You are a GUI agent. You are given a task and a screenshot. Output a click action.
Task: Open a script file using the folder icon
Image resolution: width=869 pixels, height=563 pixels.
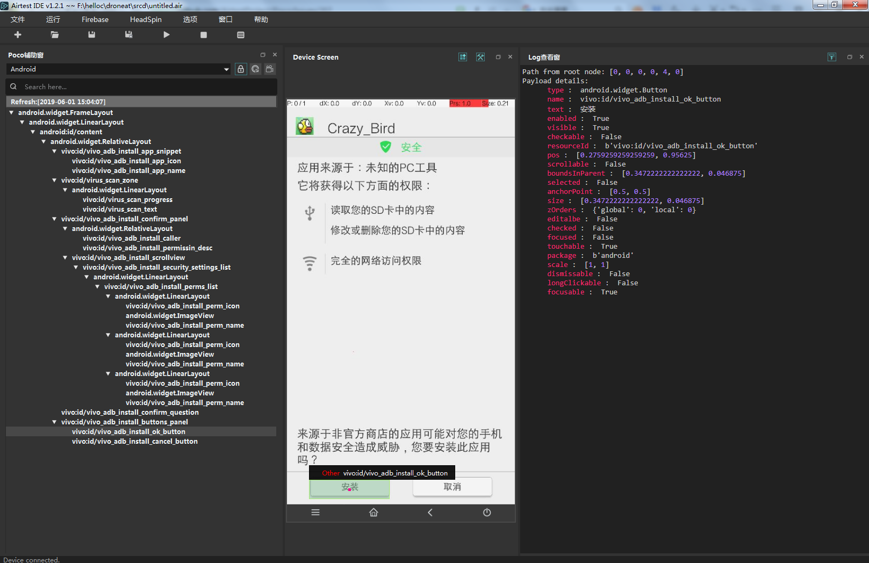[55, 35]
